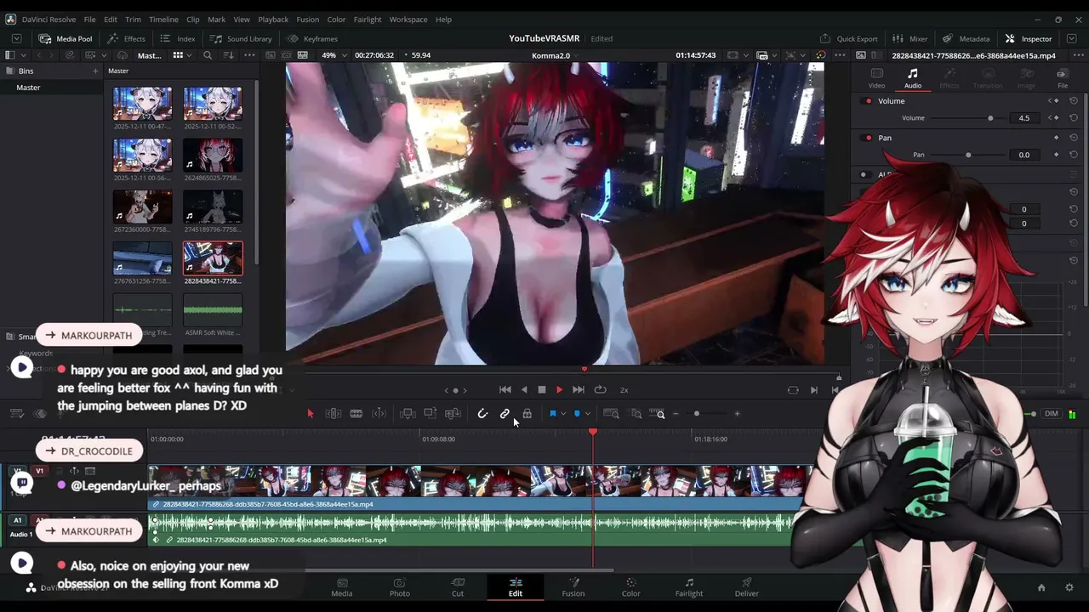Viewport: 1089px width, 612px height.
Task: Select the Master bin
Action: pyautogui.click(x=28, y=88)
